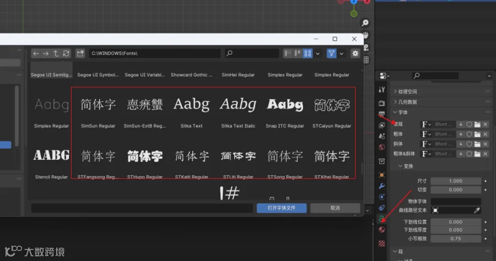Open the Material properties tab
The image size is (496, 261).
(382, 230)
